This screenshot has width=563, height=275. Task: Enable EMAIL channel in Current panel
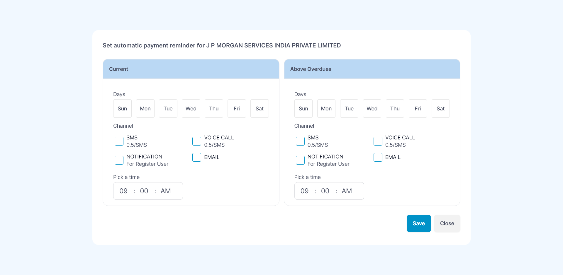point(197,157)
